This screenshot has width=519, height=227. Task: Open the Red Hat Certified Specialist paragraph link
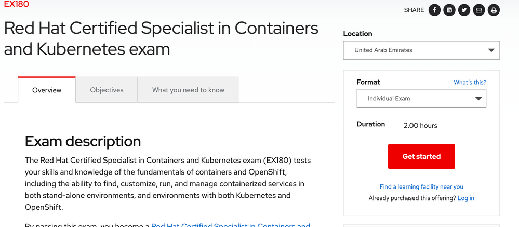230,225
